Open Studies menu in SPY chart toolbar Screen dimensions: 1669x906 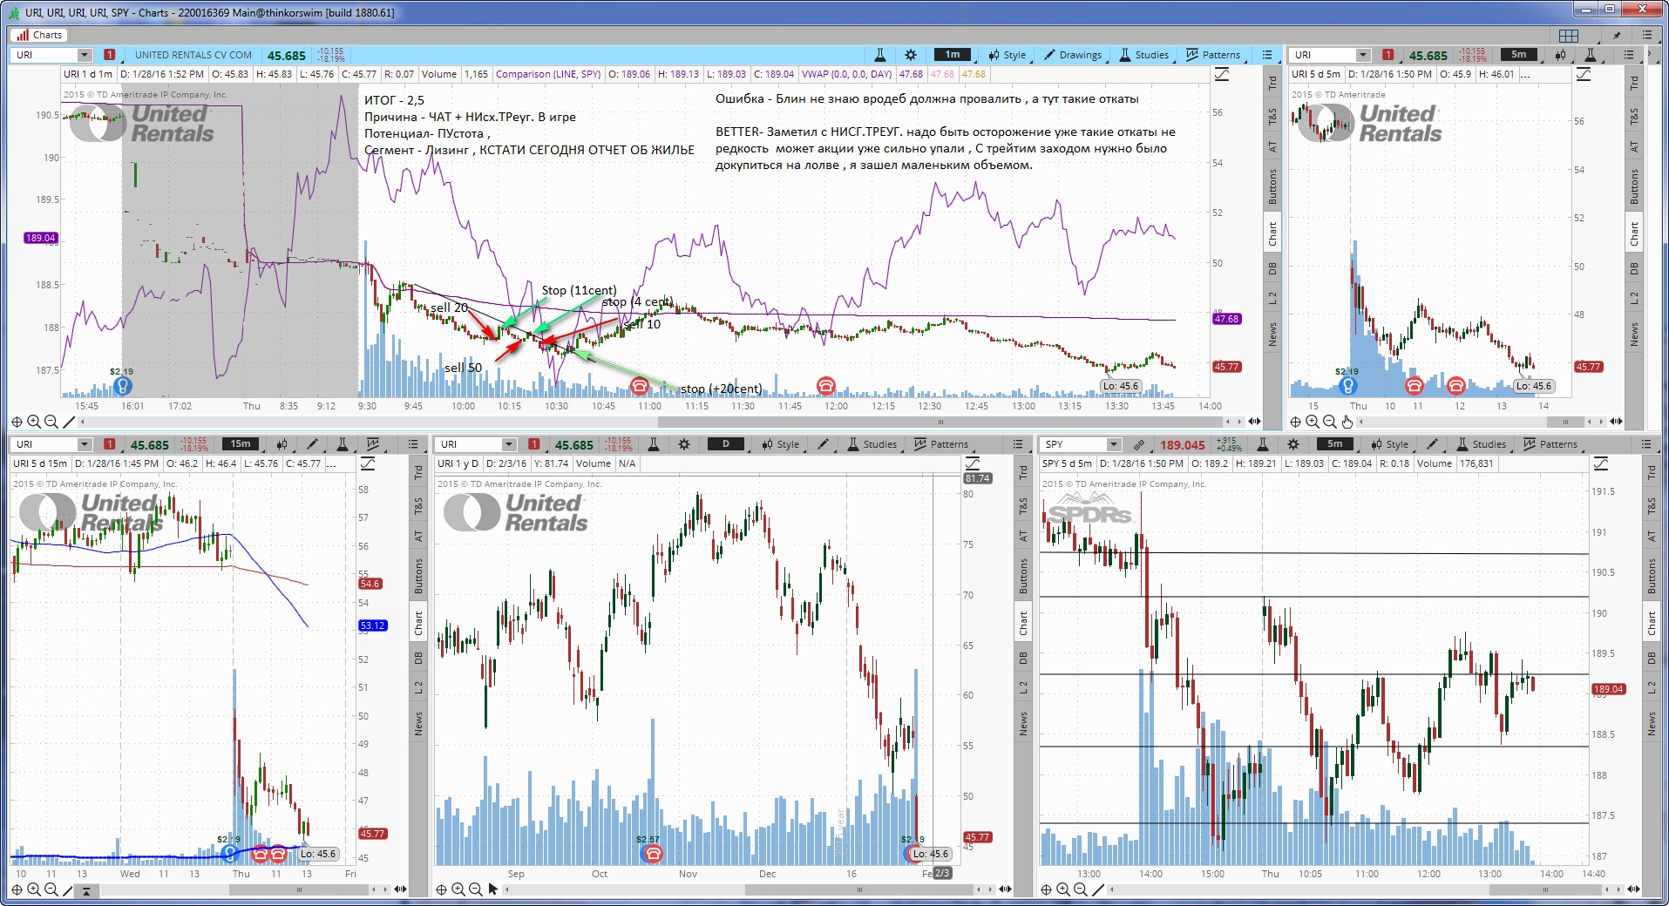pos(1482,444)
